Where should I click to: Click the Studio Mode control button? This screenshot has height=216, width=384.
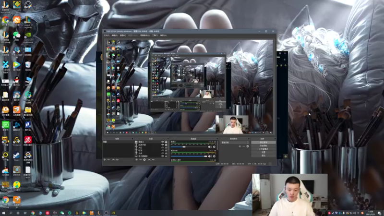[263, 149]
